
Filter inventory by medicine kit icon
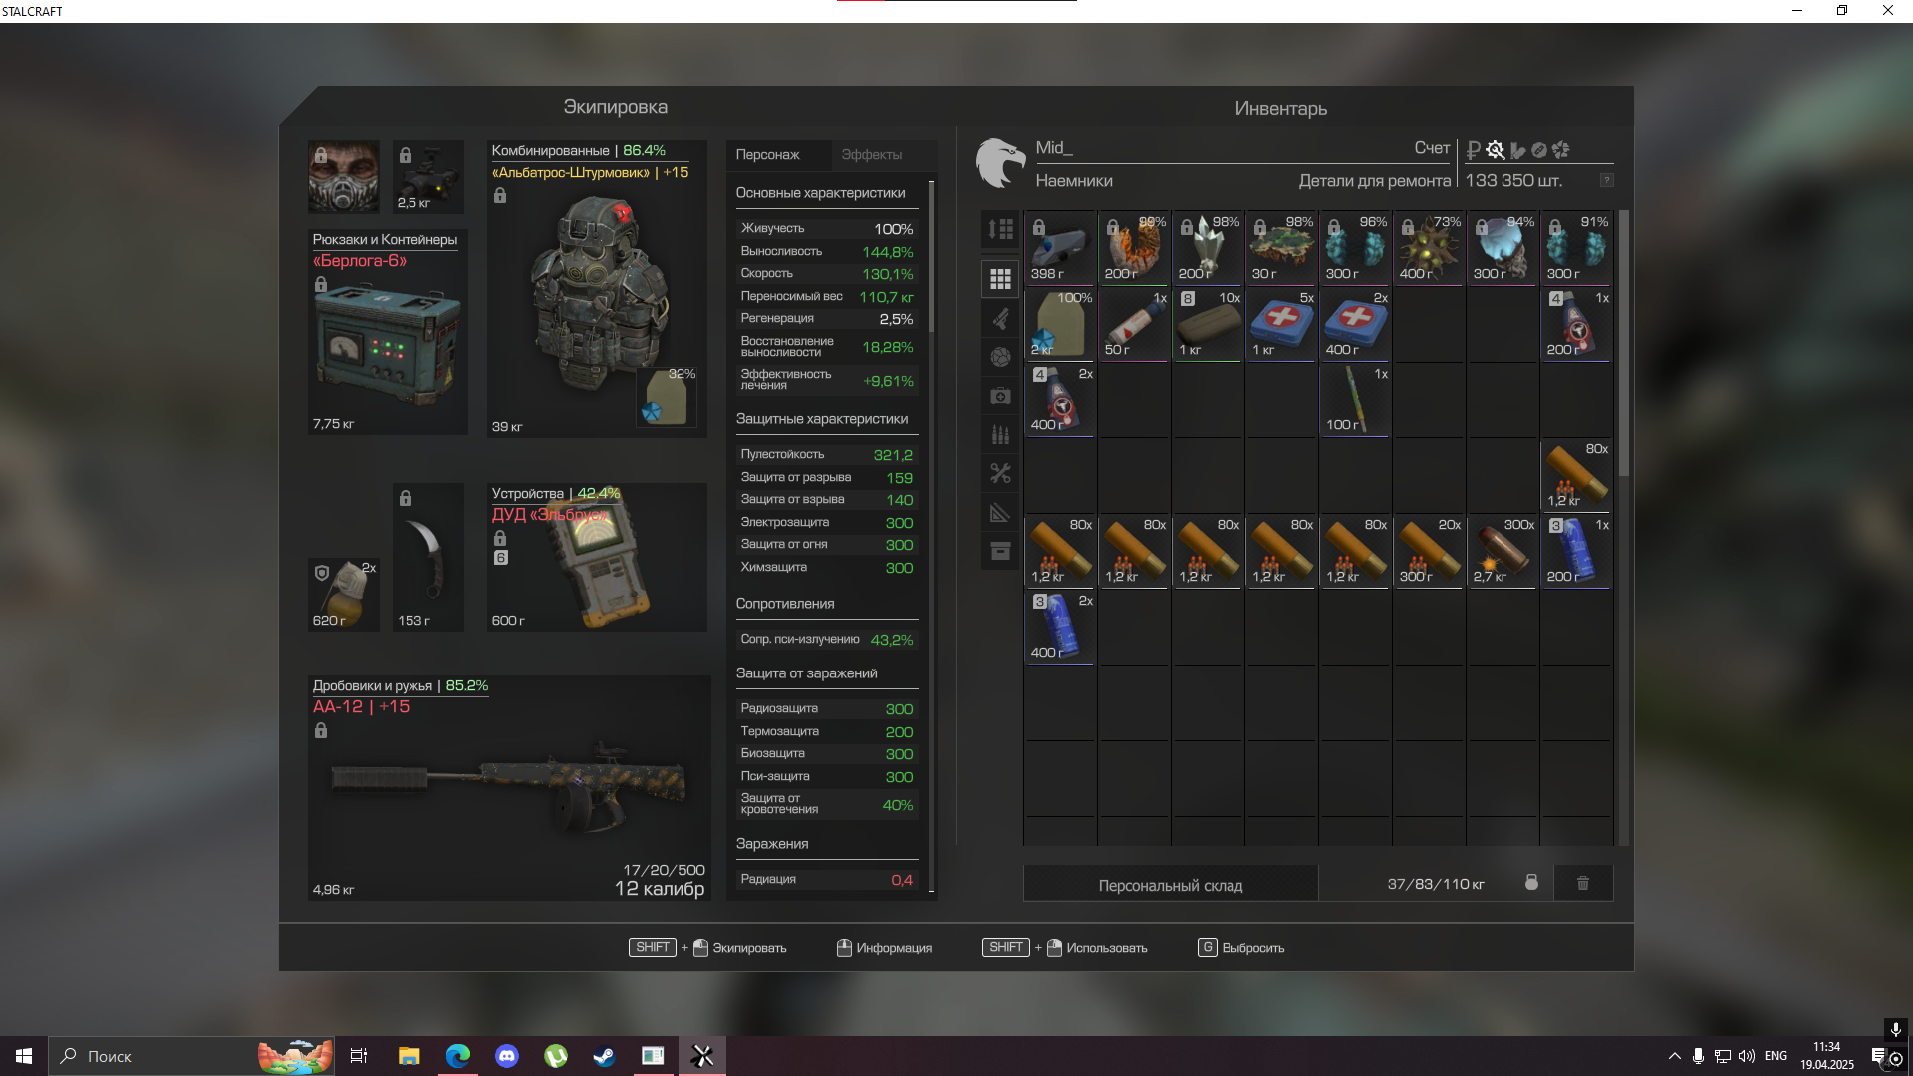pos(1000,396)
